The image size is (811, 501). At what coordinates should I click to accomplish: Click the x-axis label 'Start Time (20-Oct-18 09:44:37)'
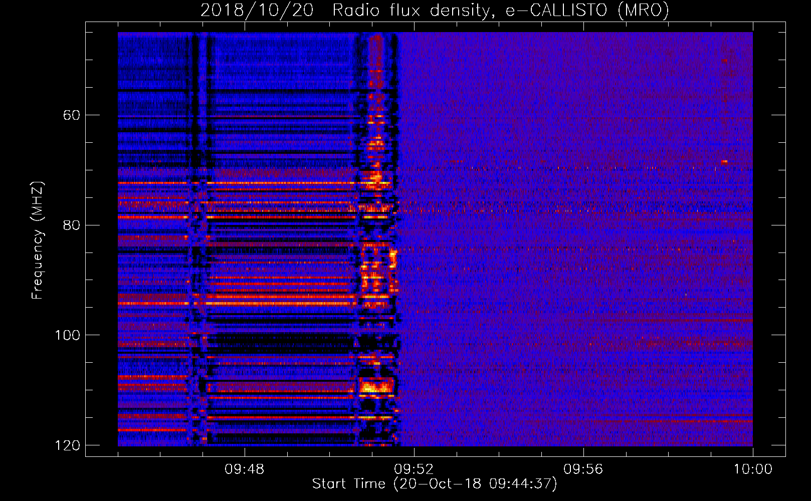435,484
